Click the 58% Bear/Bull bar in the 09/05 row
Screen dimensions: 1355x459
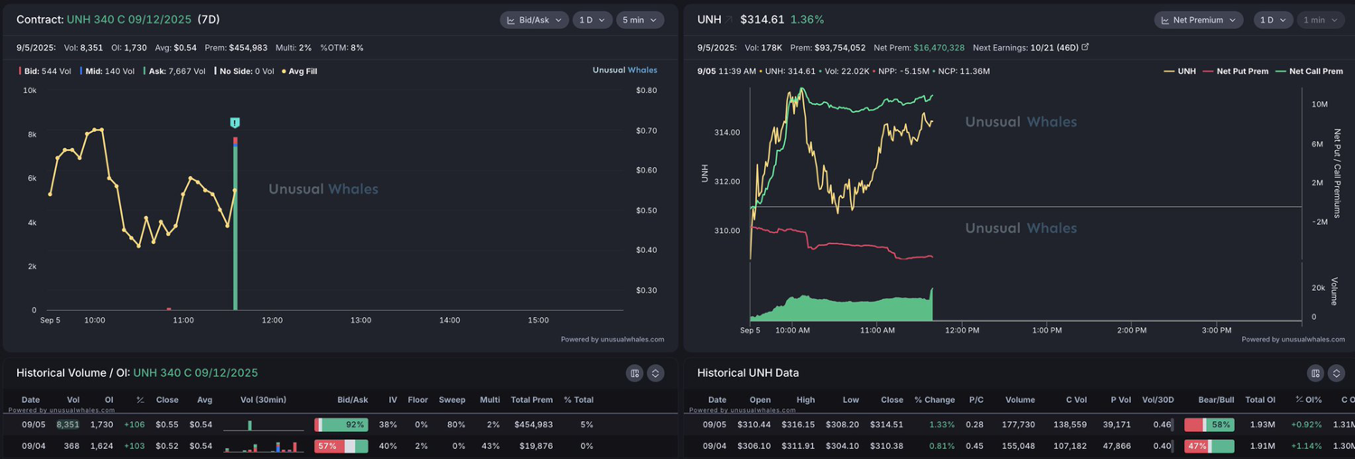[1209, 424]
